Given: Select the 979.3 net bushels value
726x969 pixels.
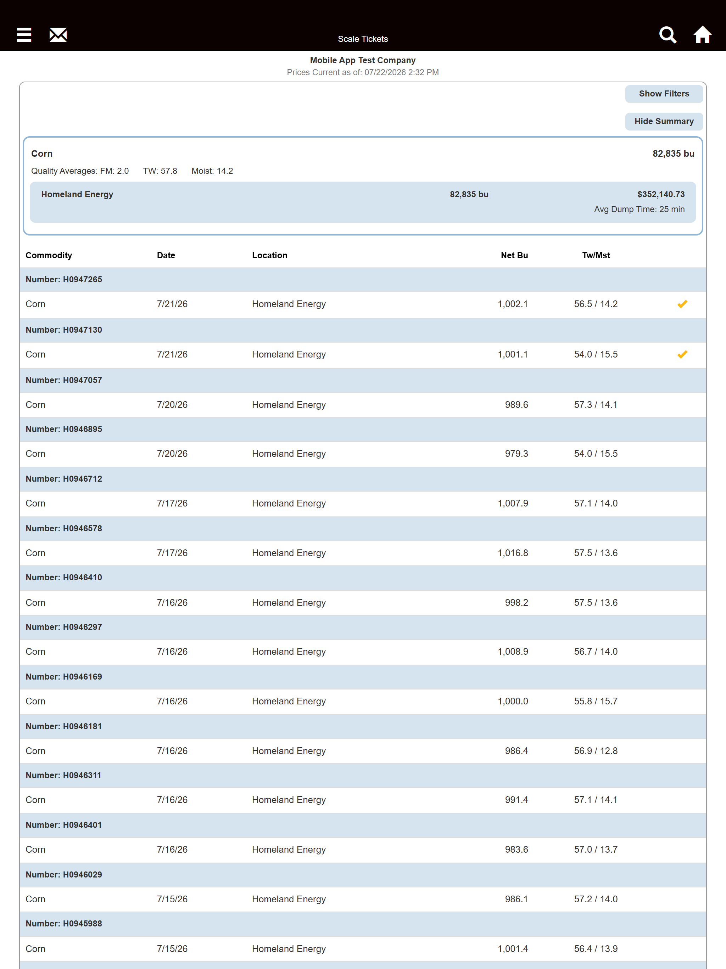Looking at the screenshot, I should tap(516, 454).
